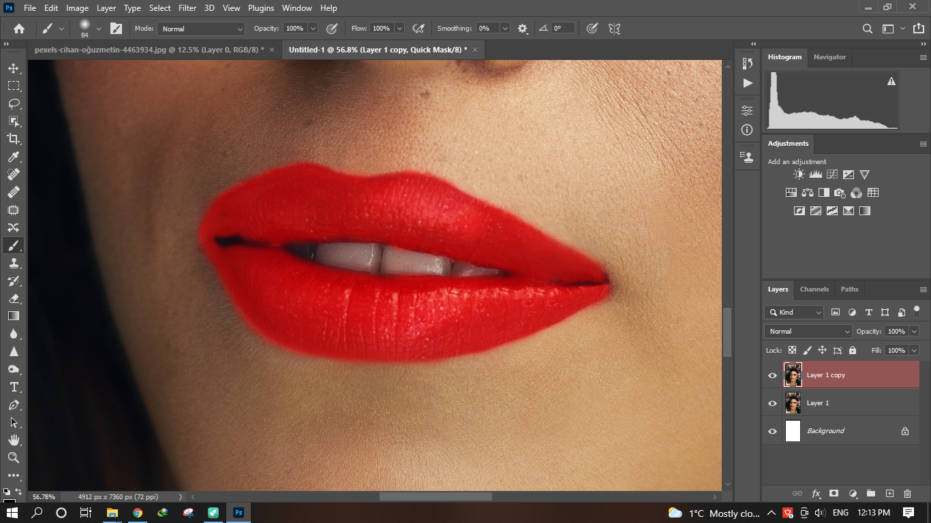Delete layer with trash icon
931x523 pixels.
[907, 493]
